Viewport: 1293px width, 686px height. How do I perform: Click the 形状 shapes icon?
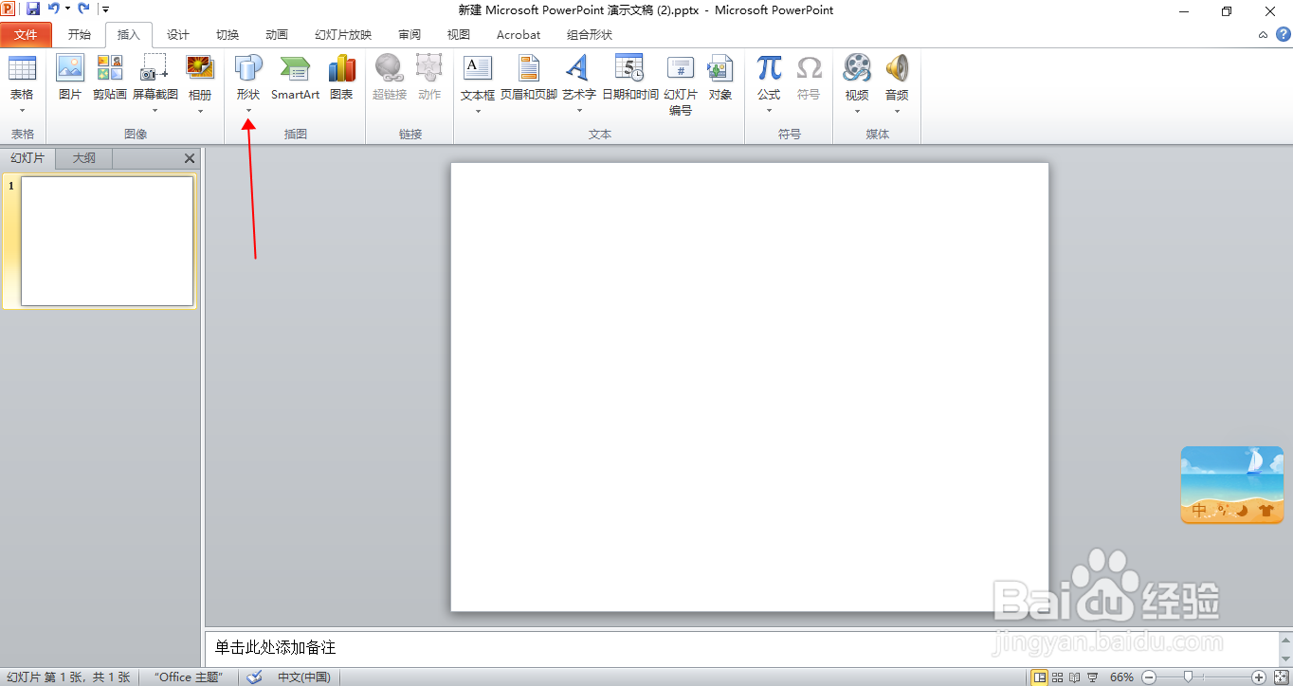point(248,68)
